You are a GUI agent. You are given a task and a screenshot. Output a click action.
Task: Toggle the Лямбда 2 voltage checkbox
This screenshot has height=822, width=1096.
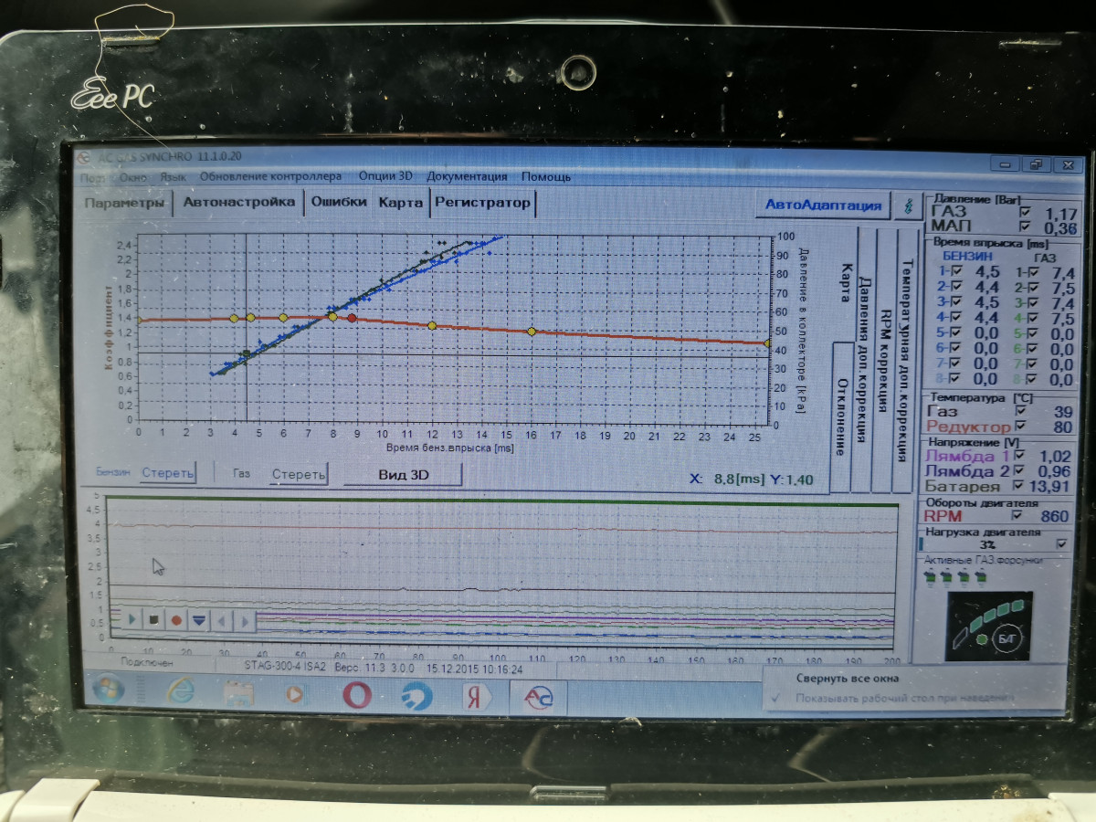click(x=1018, y=471)
